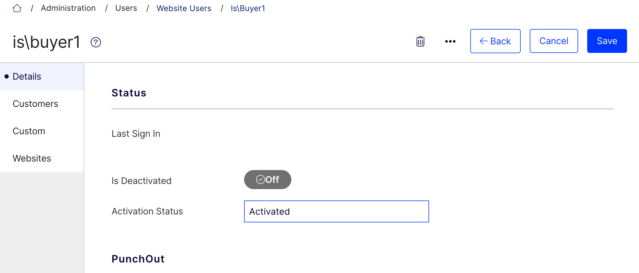Click the Is\Buyer1 breadcrumb link
The image size is (639, 273).
click(x=248, y=8)
